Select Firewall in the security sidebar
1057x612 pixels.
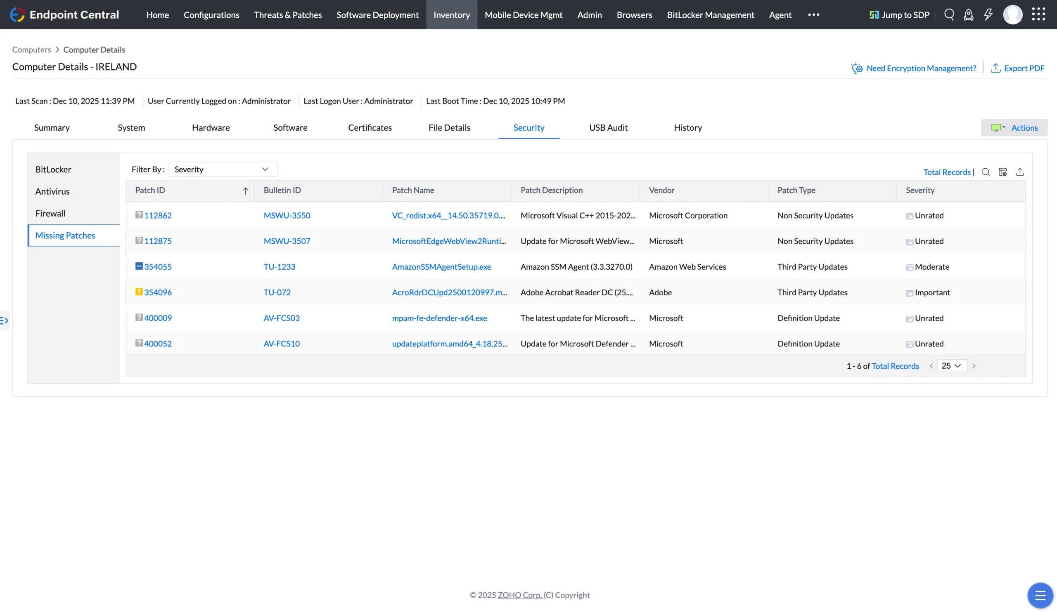(x=50, y=213)
